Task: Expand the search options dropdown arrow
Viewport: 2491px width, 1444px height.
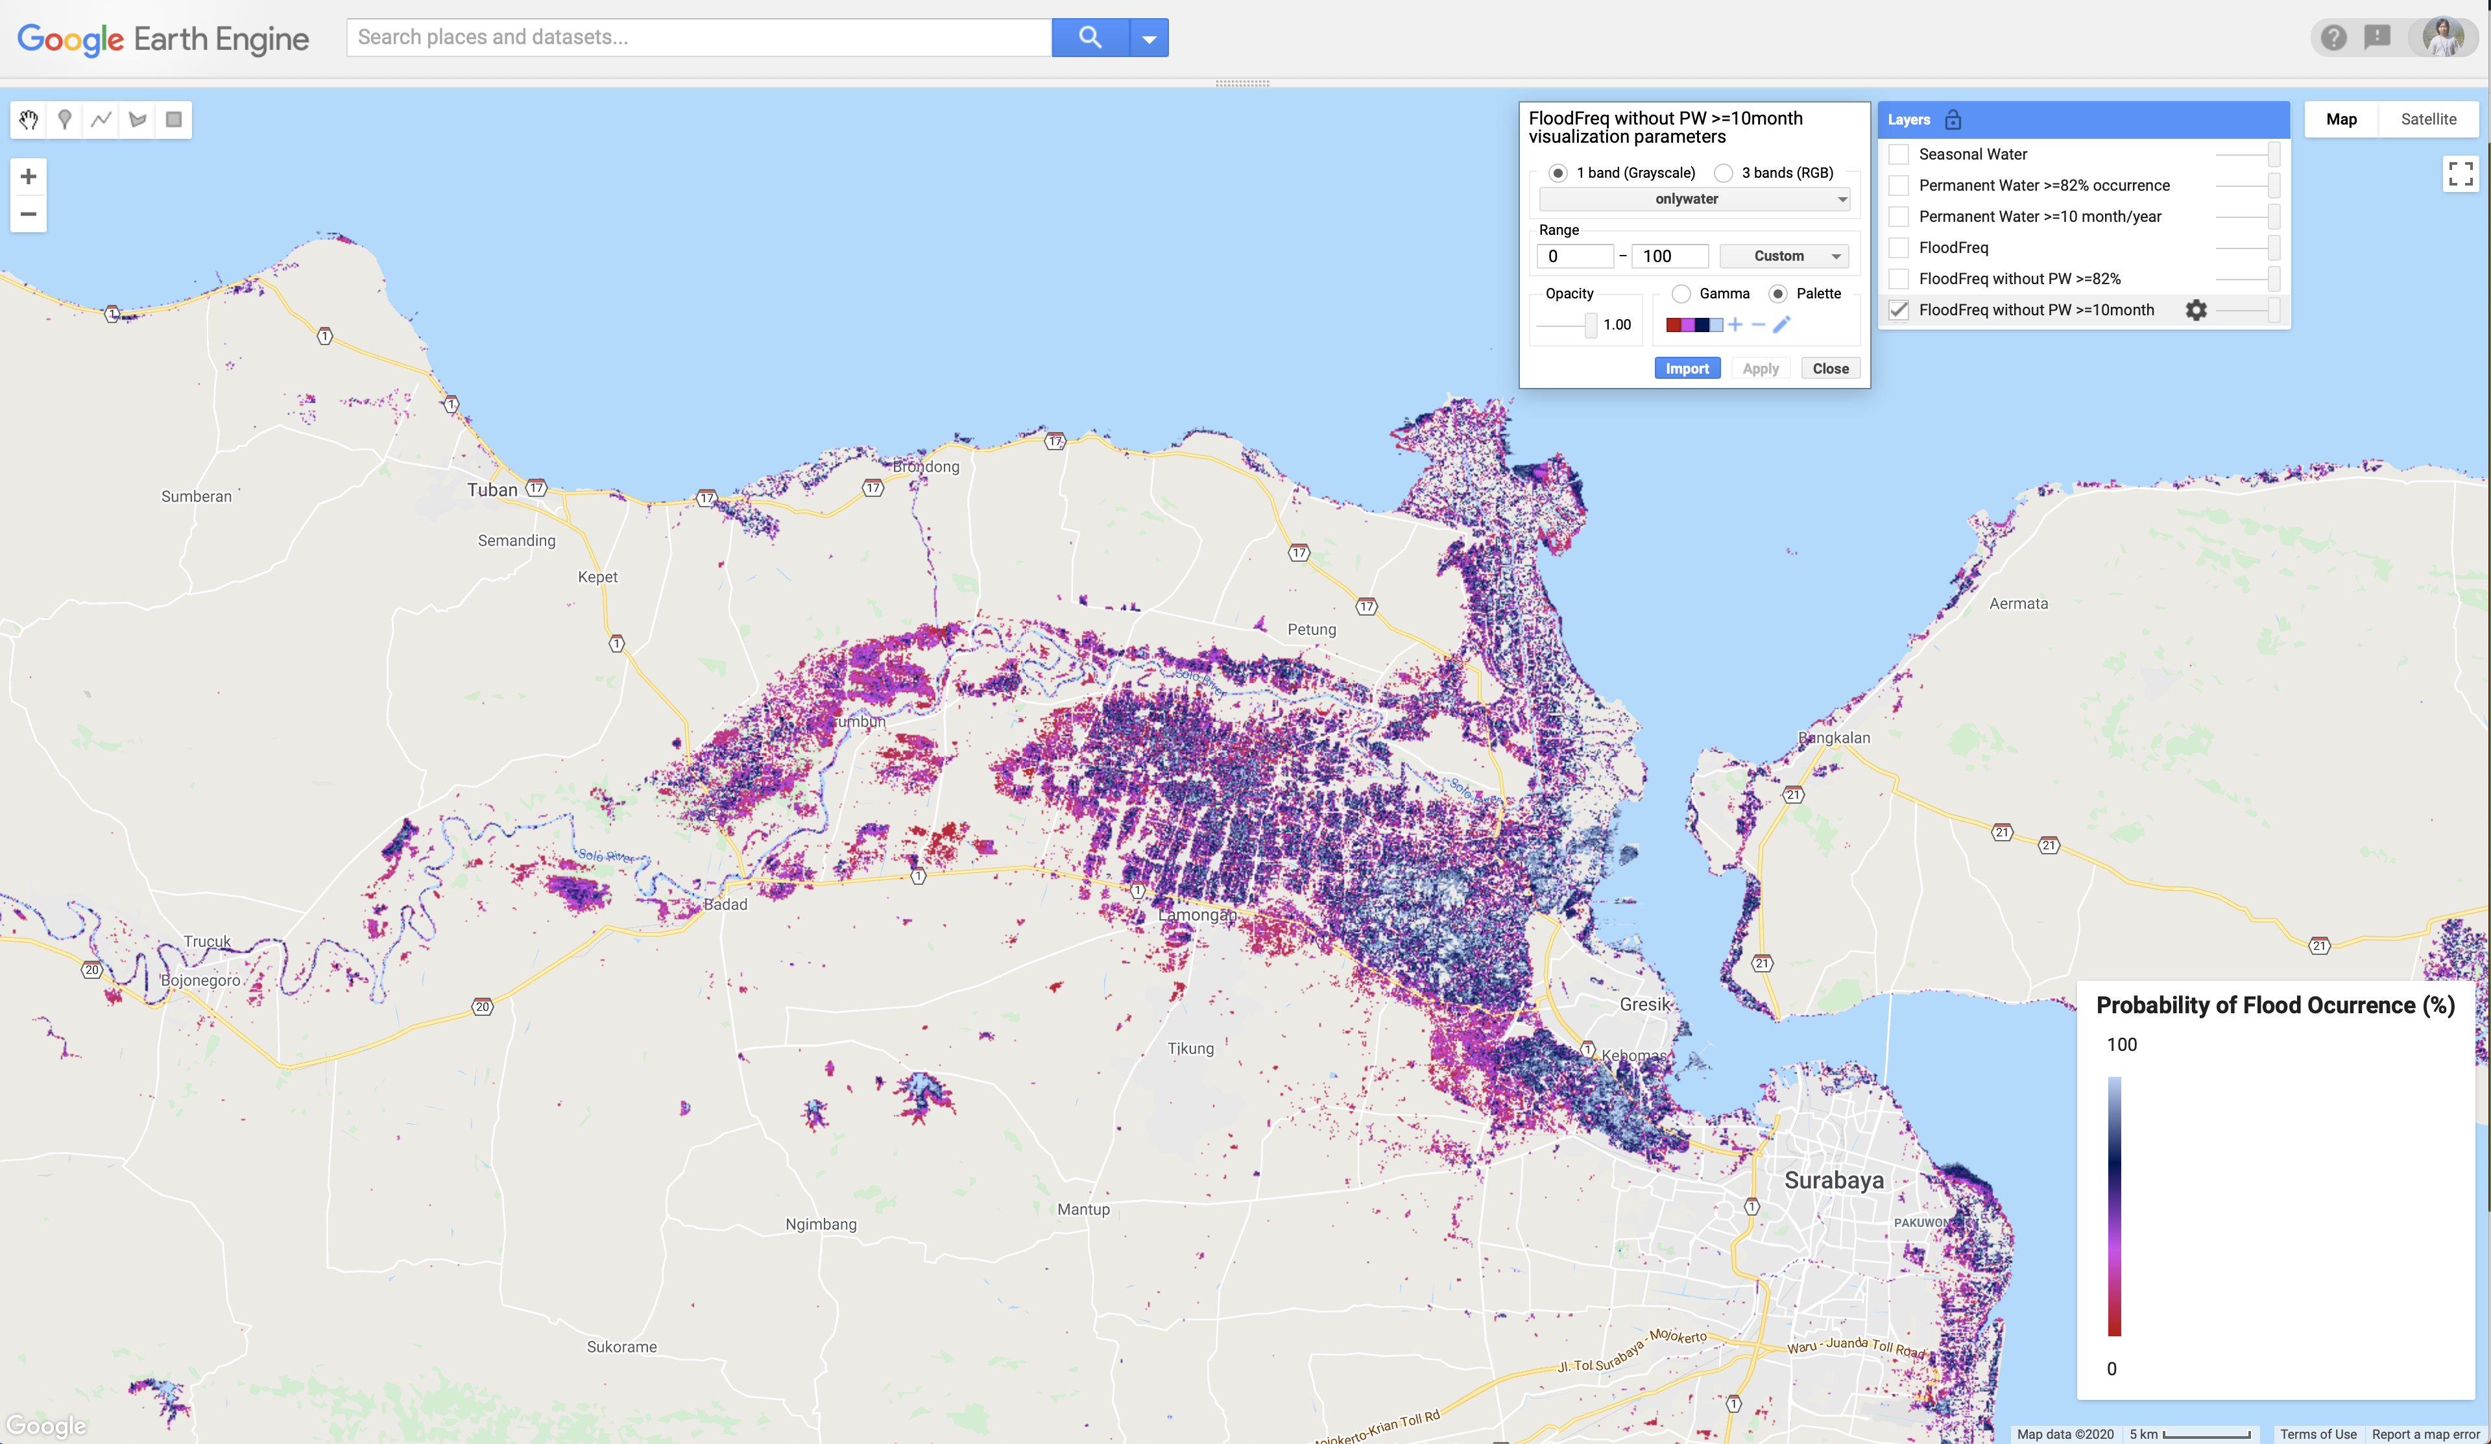Action: 1149,38
